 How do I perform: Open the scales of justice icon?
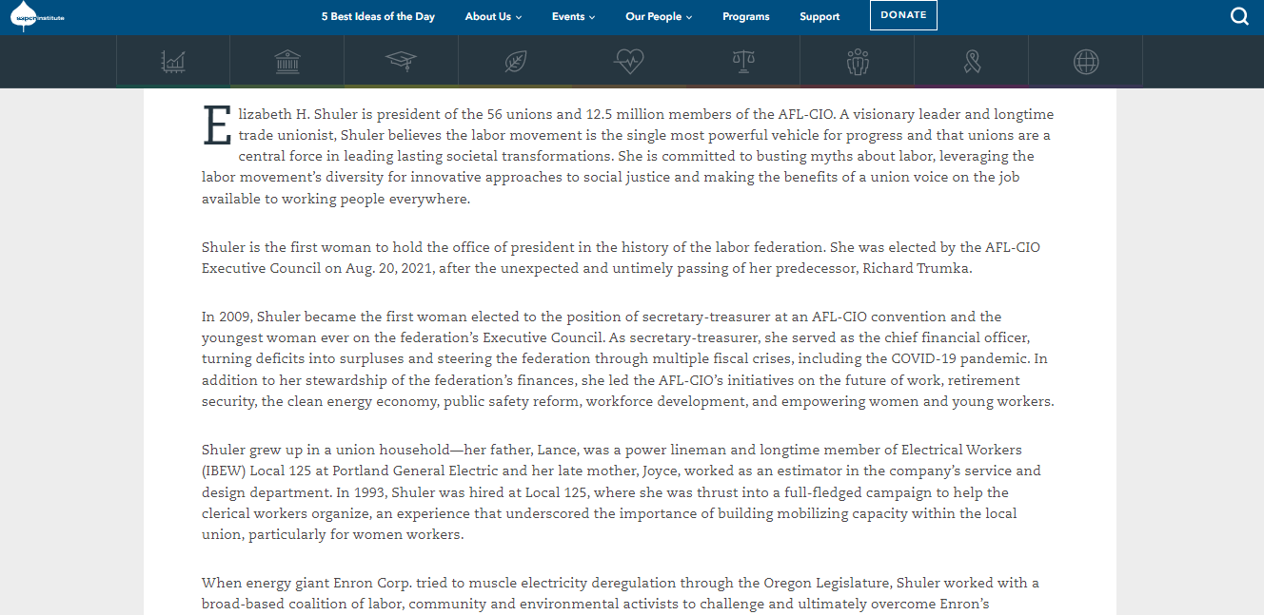(x=743, y=62)
